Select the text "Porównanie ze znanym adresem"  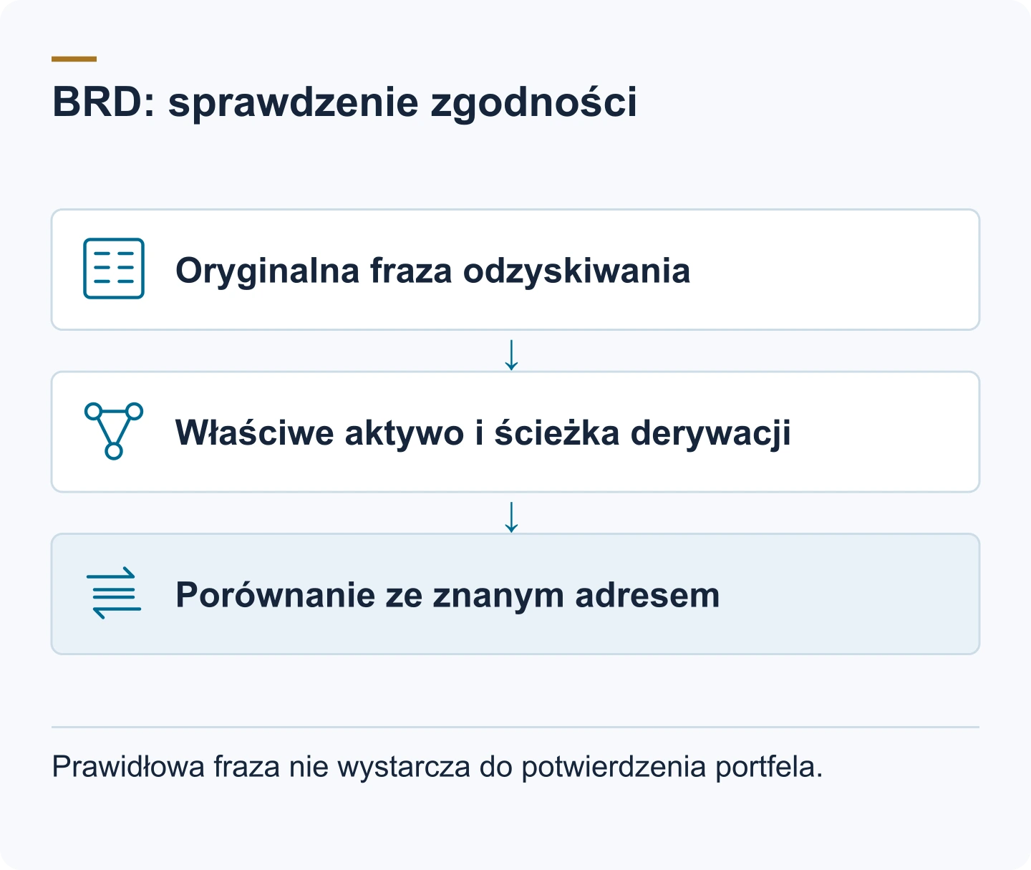447,594
